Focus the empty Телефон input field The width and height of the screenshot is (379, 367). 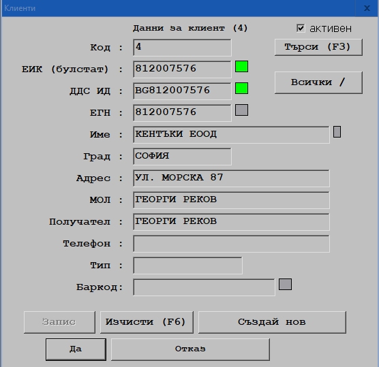coord(231,244)
